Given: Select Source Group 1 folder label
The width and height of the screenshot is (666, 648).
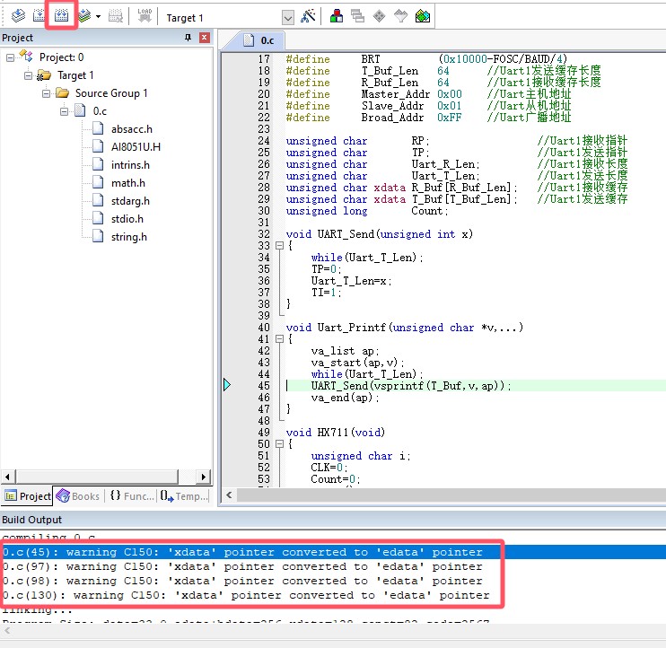Looking at the screenshot, I should [111, 93].
